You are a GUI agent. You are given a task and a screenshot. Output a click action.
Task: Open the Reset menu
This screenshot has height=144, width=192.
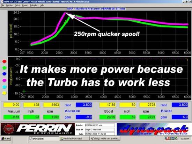click(25, 5)
